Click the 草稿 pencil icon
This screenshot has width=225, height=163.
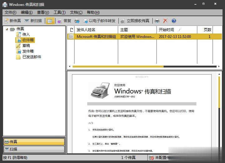coord(18,46)
